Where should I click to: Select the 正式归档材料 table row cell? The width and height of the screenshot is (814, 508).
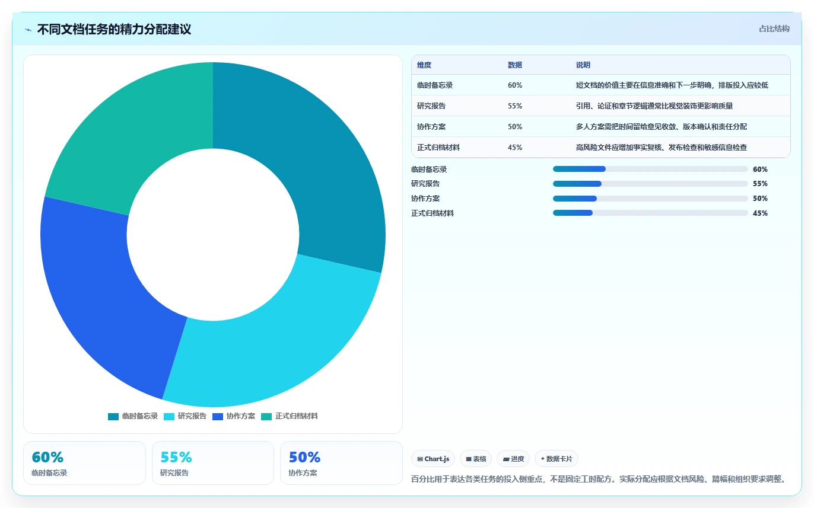point(438,148)
